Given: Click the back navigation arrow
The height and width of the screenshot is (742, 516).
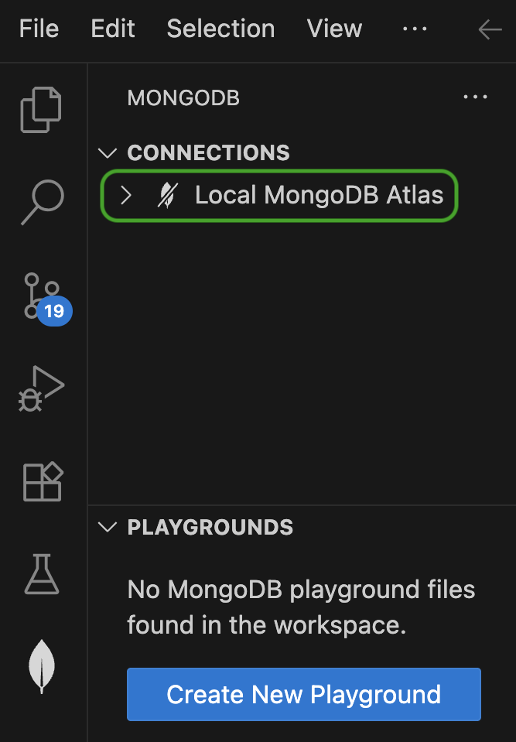Looking at the screenshot, I should tap(490, 29).
